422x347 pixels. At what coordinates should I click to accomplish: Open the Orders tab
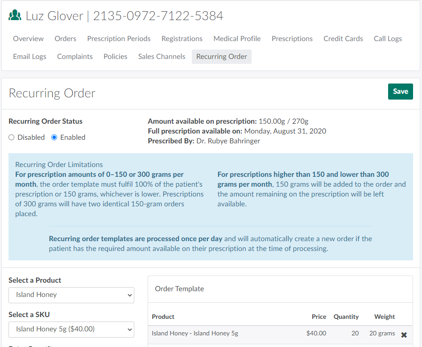tap(66, 39)
